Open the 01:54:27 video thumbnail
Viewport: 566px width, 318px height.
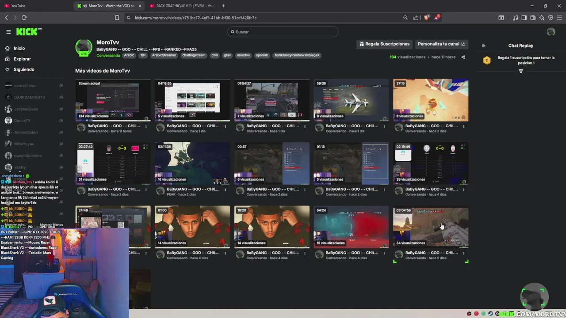272,100
